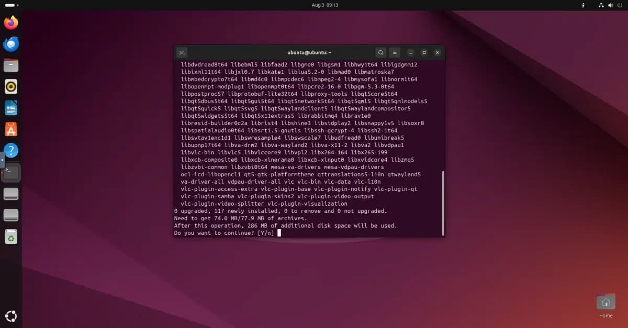Click the text 'va-driver-all'
The height and width of the screenshot is (328, 628).
point(202,182)
